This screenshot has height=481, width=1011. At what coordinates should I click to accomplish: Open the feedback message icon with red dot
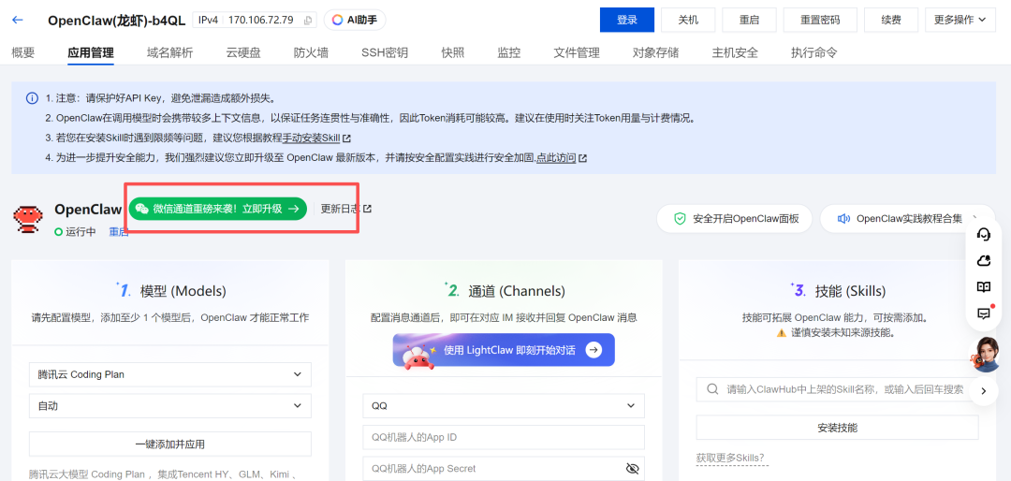[983, 313]
